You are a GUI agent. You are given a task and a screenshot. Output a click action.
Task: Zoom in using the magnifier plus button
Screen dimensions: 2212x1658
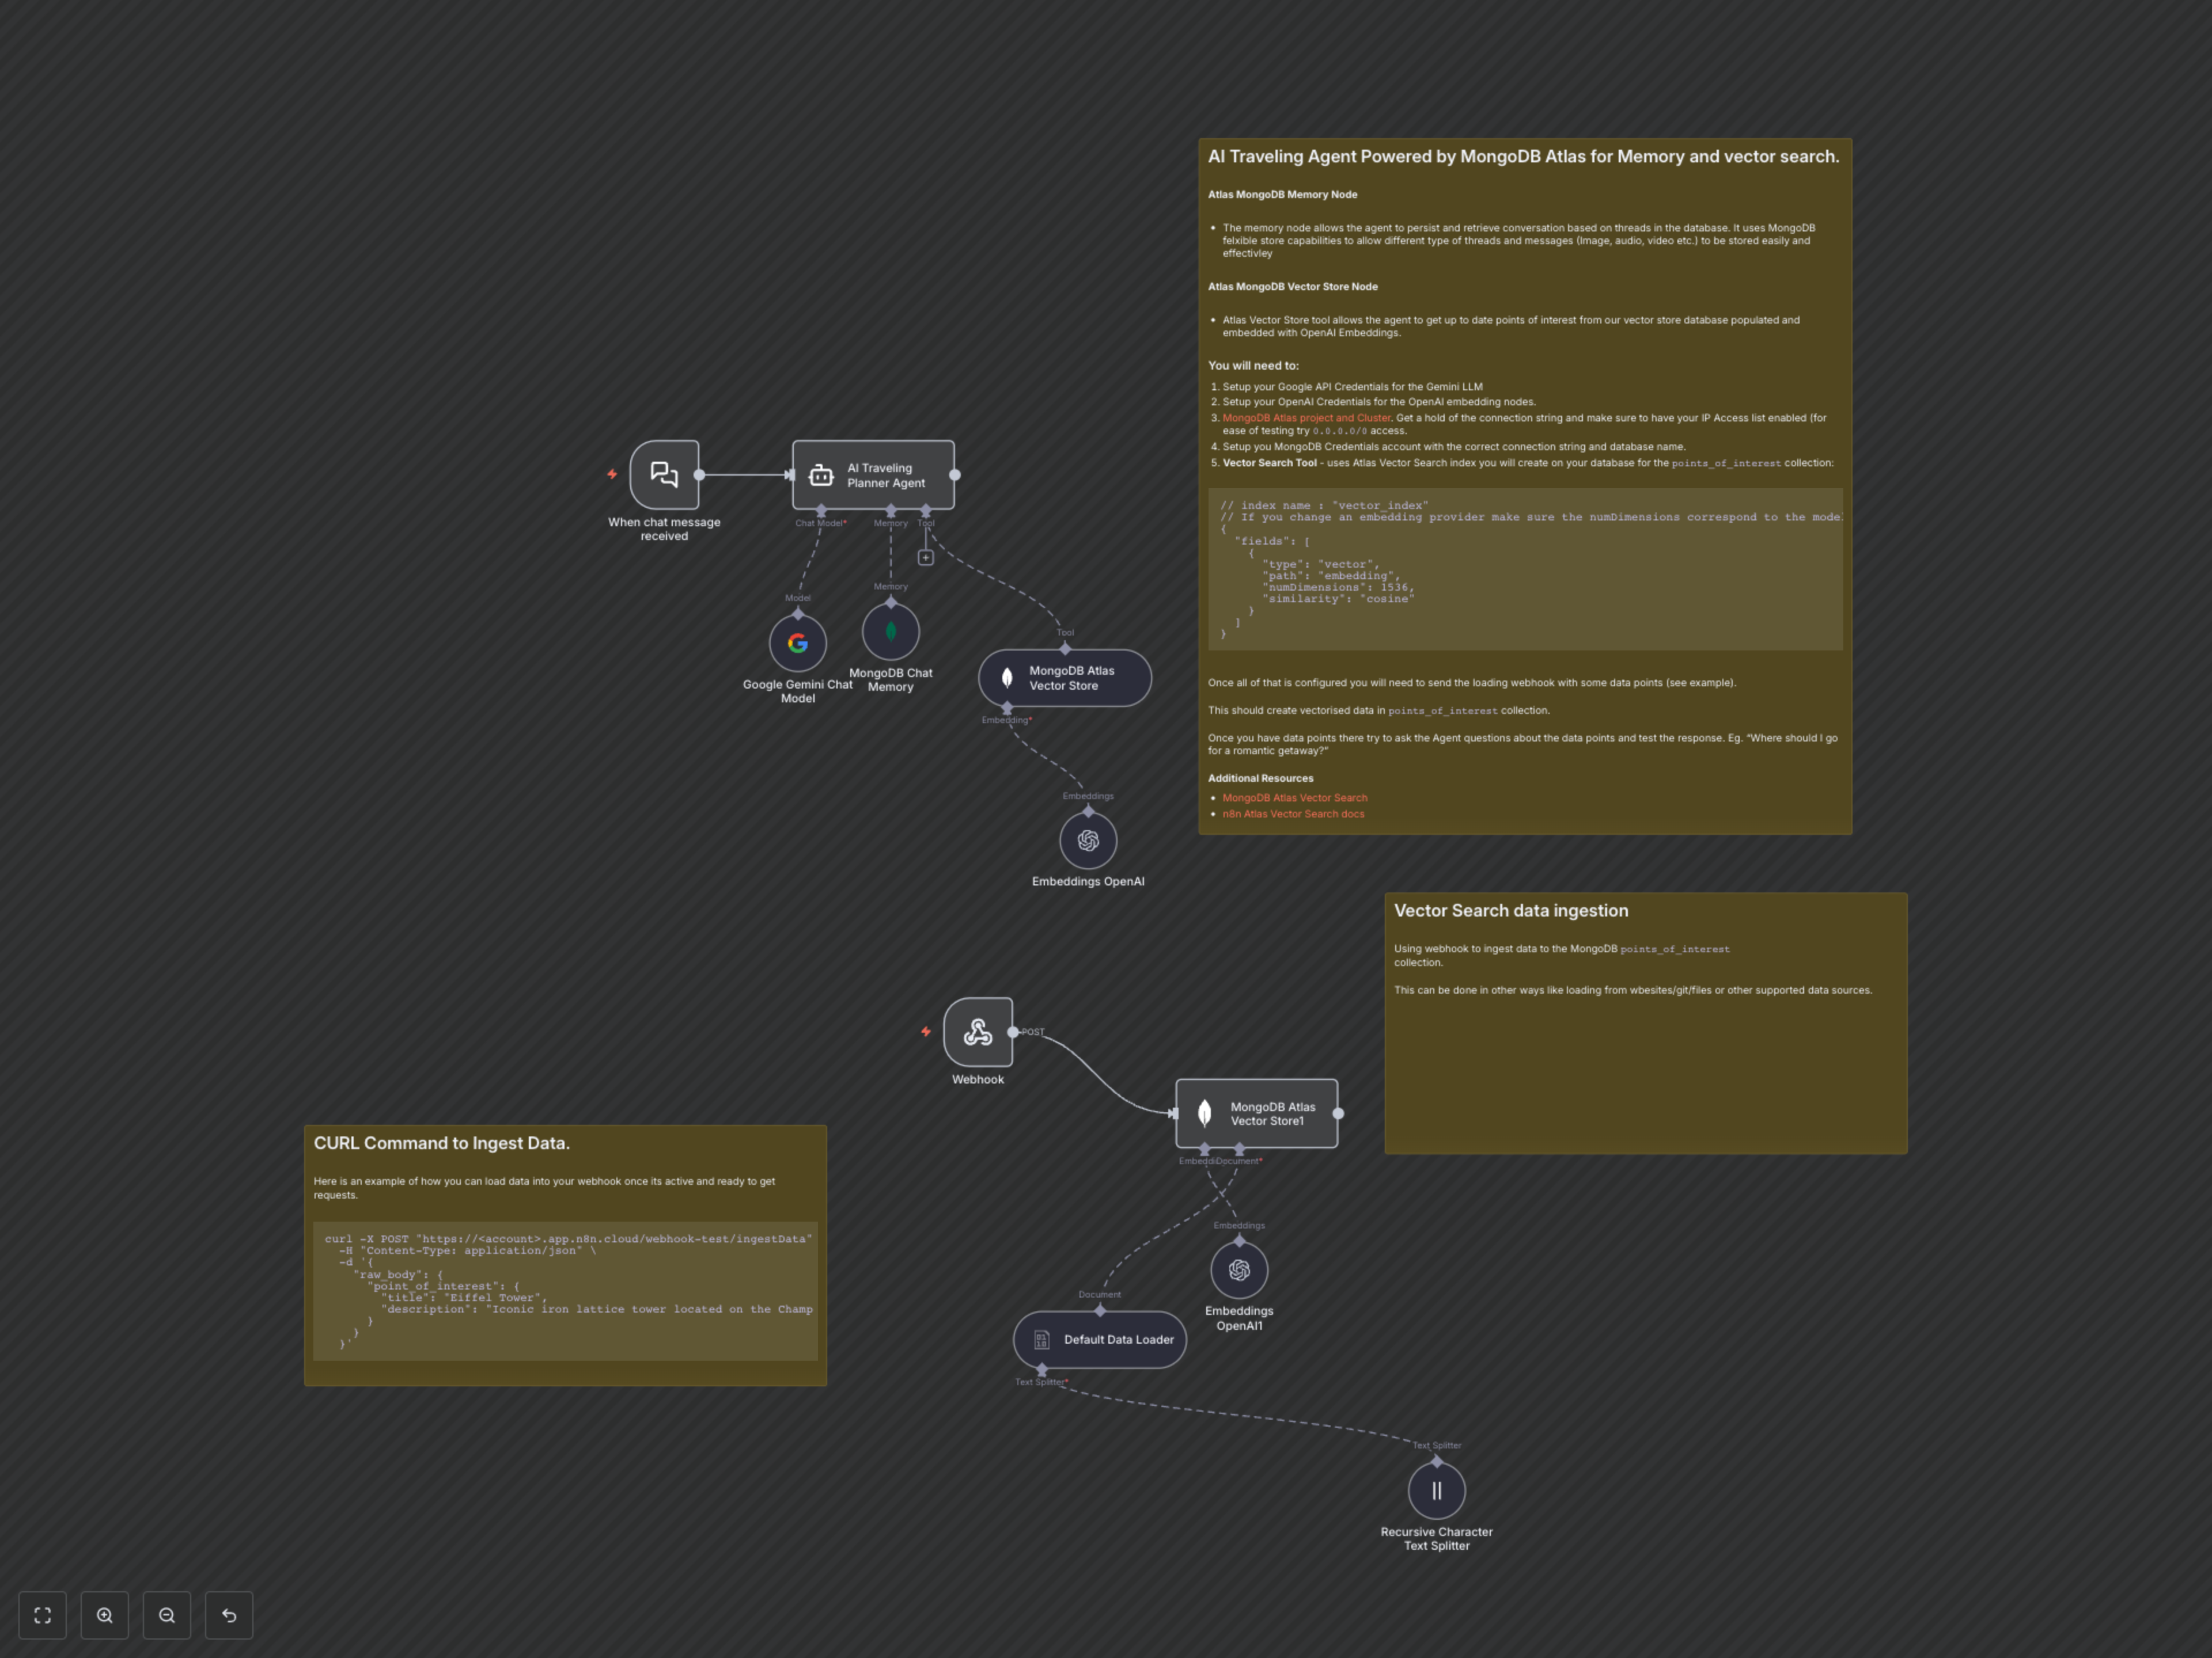[x=105, y=1615]
